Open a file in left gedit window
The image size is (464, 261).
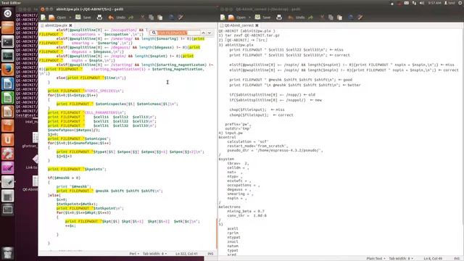tap(57, 17)
